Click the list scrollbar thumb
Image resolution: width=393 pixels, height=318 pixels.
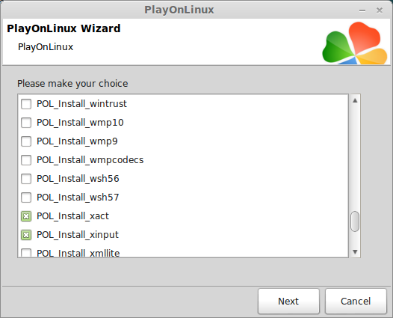(355, 221)
